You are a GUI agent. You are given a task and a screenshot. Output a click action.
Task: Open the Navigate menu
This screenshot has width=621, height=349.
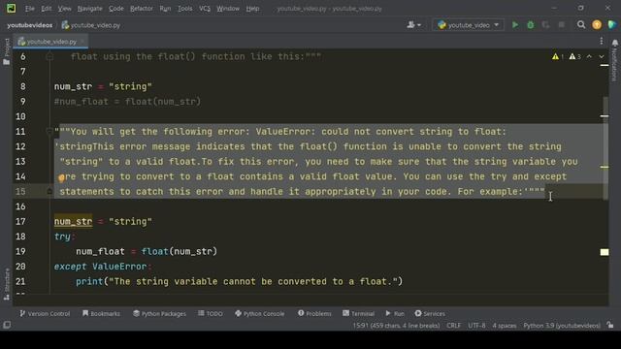(90, 9)
